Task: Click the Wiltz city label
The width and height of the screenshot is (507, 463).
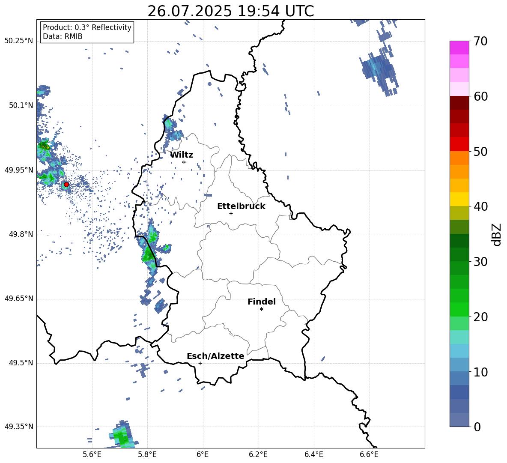Action: pyautogui.click(x=182, y=155)
